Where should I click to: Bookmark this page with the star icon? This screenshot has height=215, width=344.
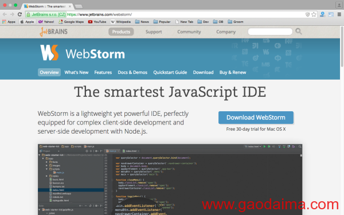[314, 14]
